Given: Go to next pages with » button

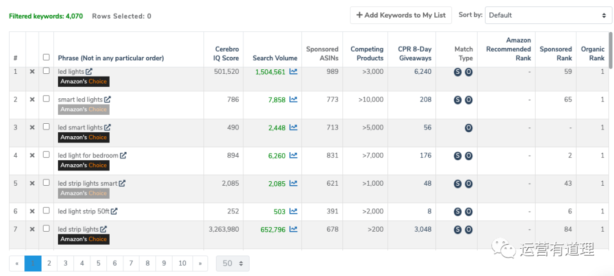Looking at the screenshot, I should click(x=200, y=264).
